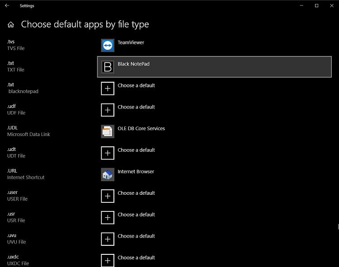339x267 pixels.
Task: Click Microsoft Data Link description
Action: [28, 134]
